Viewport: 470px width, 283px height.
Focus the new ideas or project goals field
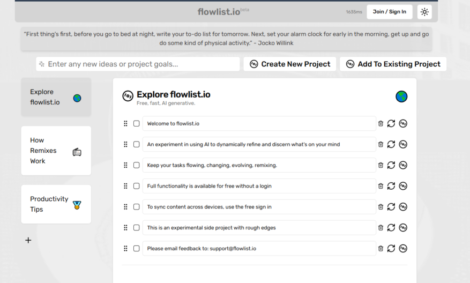click(138, 64)
